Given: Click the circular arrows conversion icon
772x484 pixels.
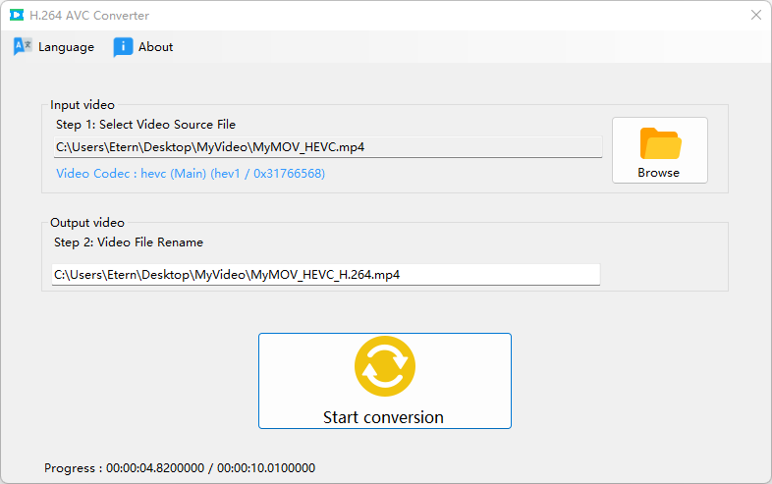Looking at the screenshot, I should pyautogui.click(x=384, y=366).
